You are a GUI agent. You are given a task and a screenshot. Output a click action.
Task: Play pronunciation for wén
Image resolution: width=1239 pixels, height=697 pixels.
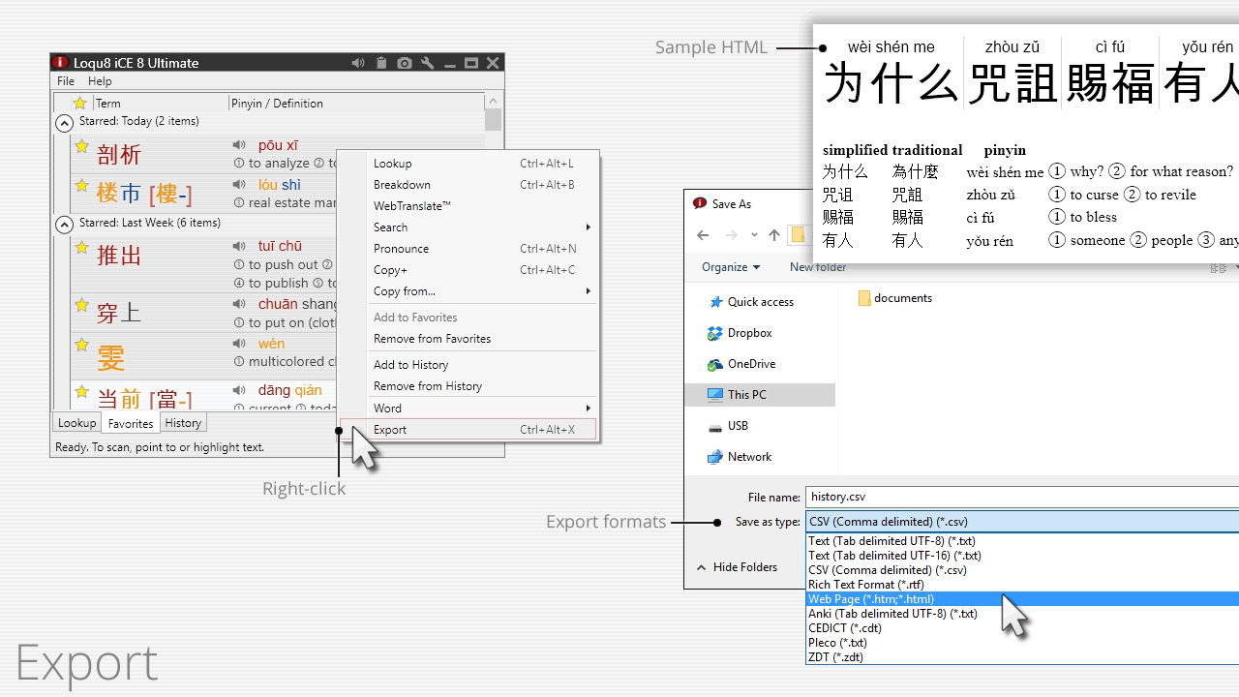tap(239, 344)
